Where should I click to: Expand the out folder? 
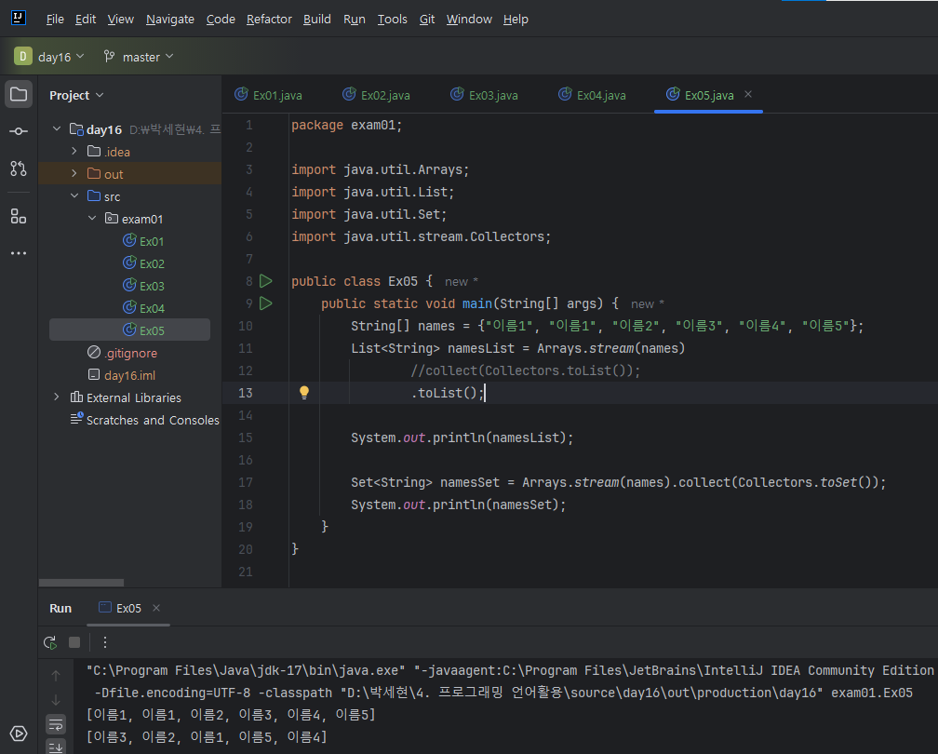74,174
